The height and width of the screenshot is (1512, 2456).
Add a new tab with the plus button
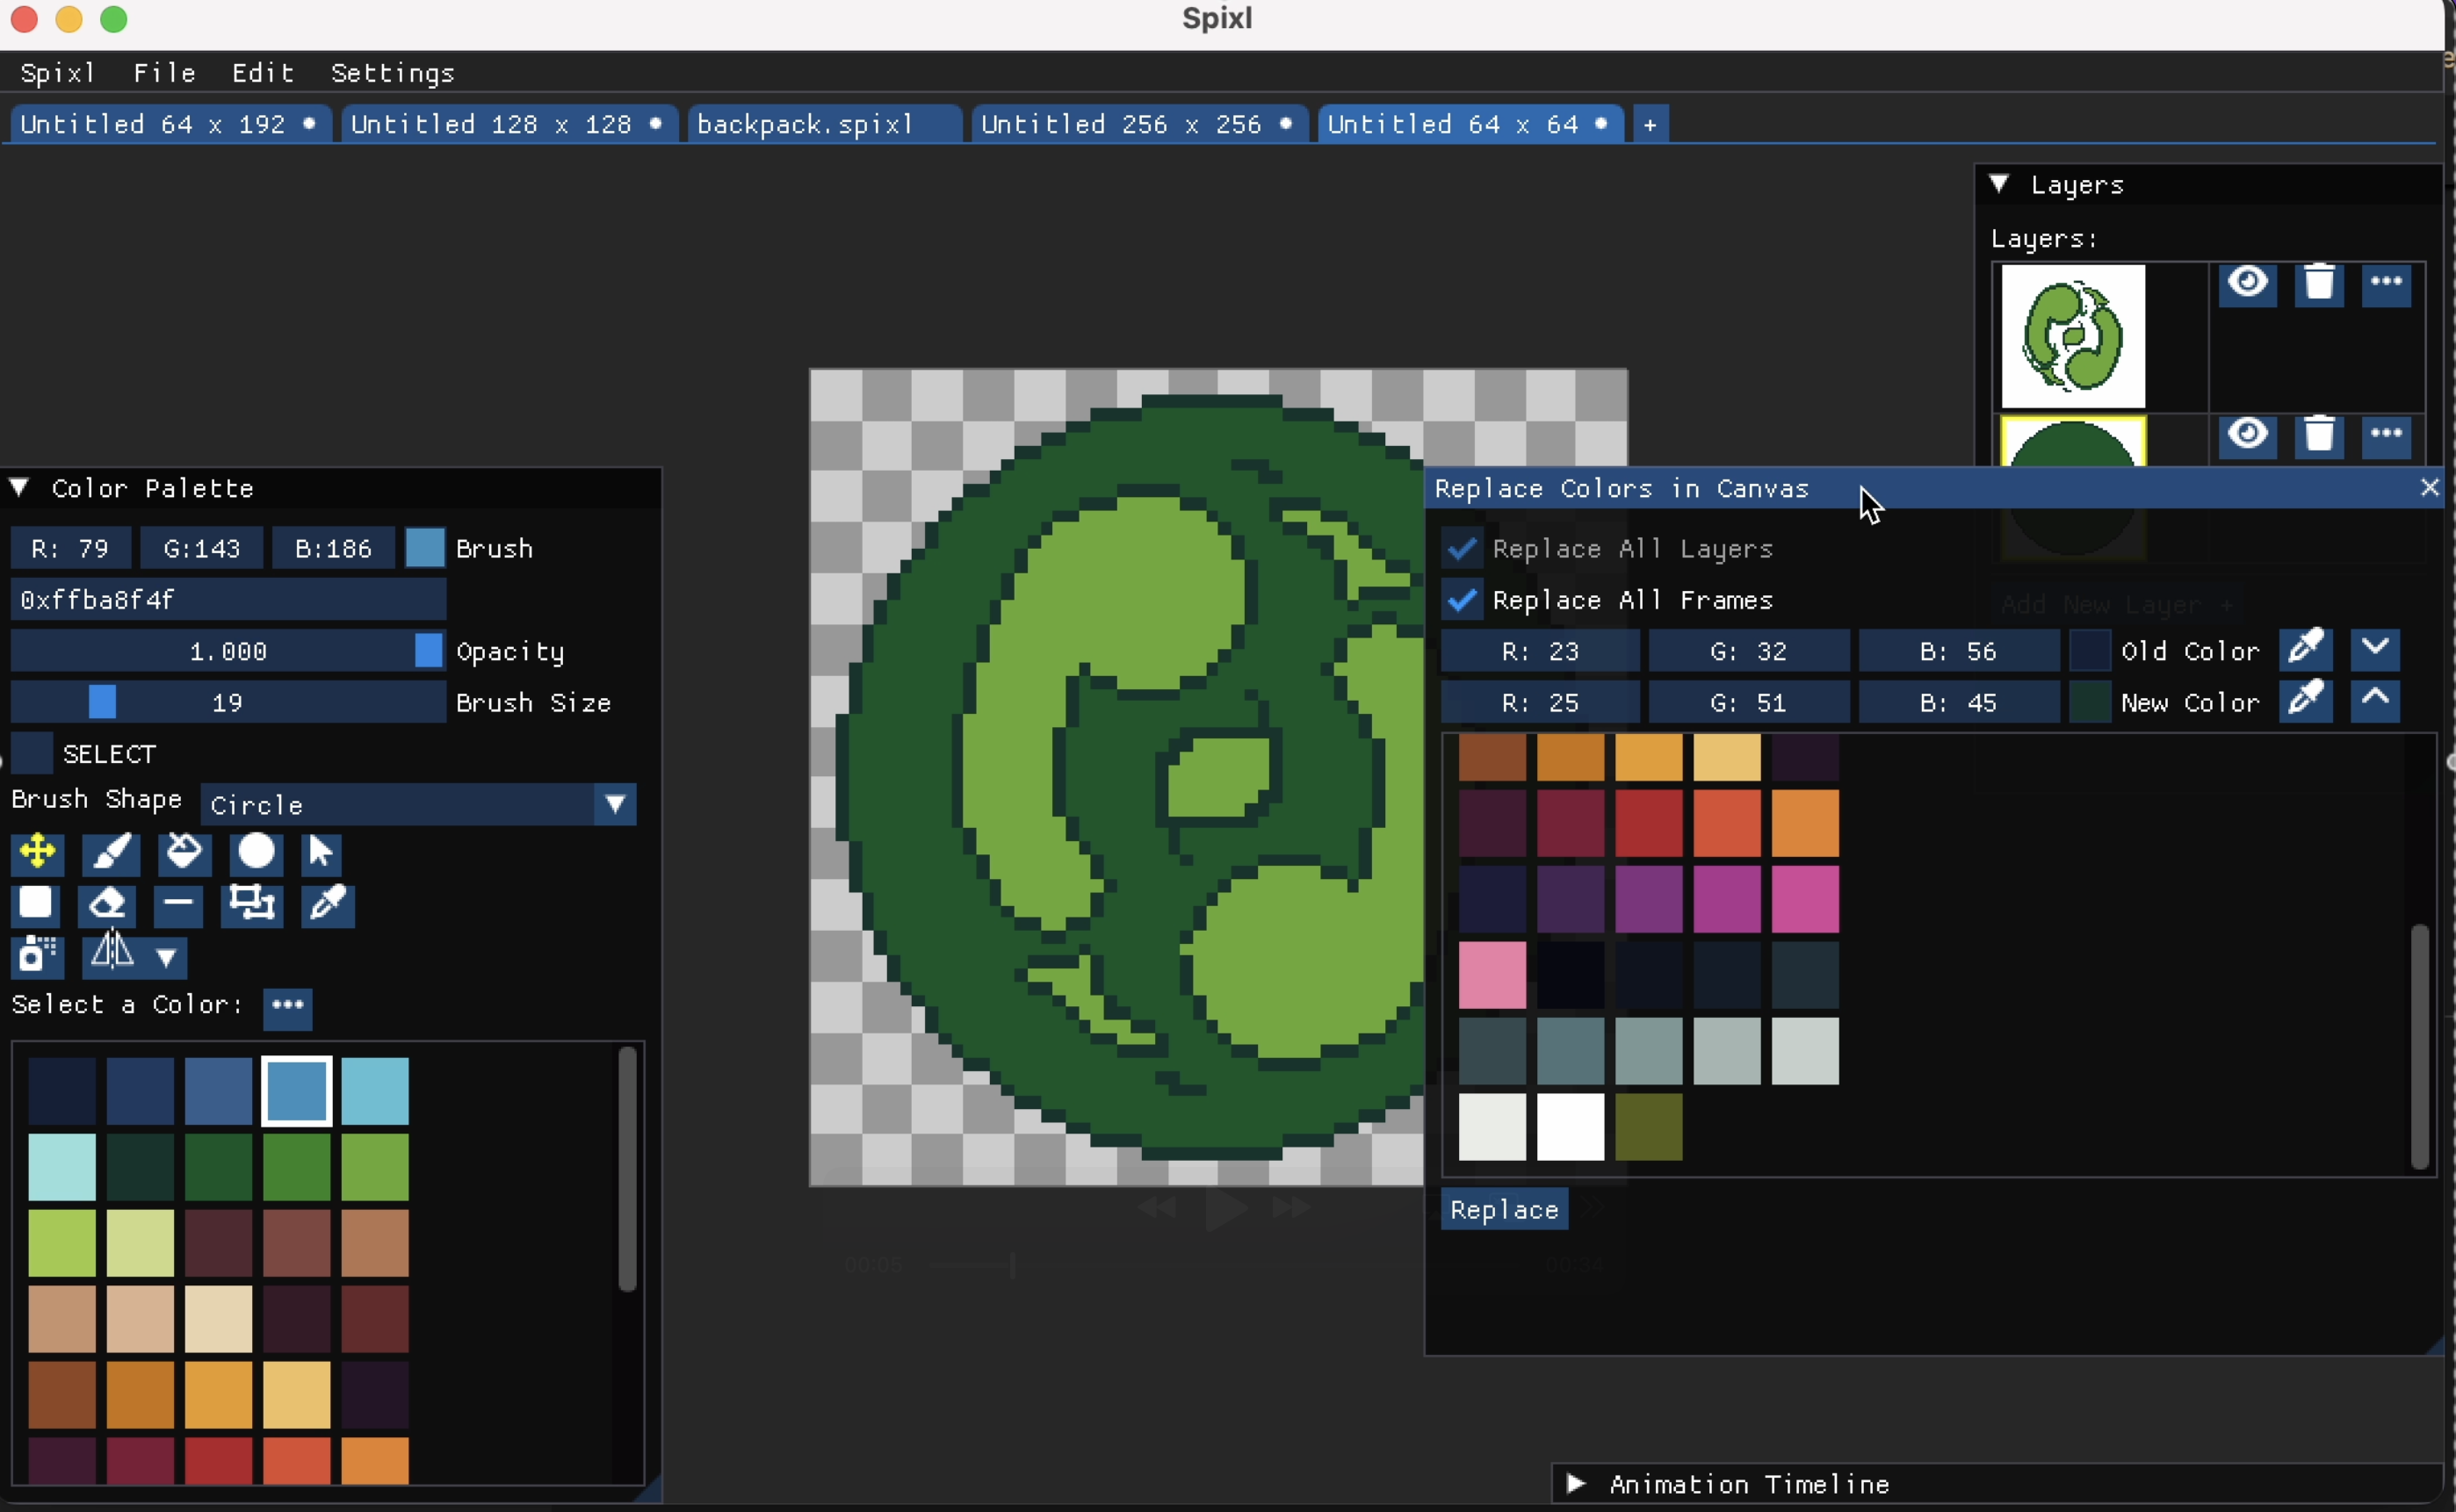click(1651, 125)
